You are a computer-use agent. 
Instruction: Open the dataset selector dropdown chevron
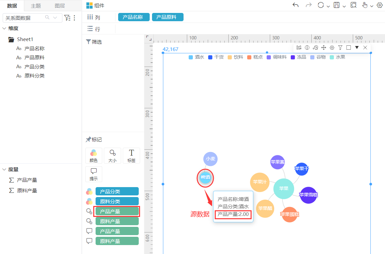coord(55,18)
